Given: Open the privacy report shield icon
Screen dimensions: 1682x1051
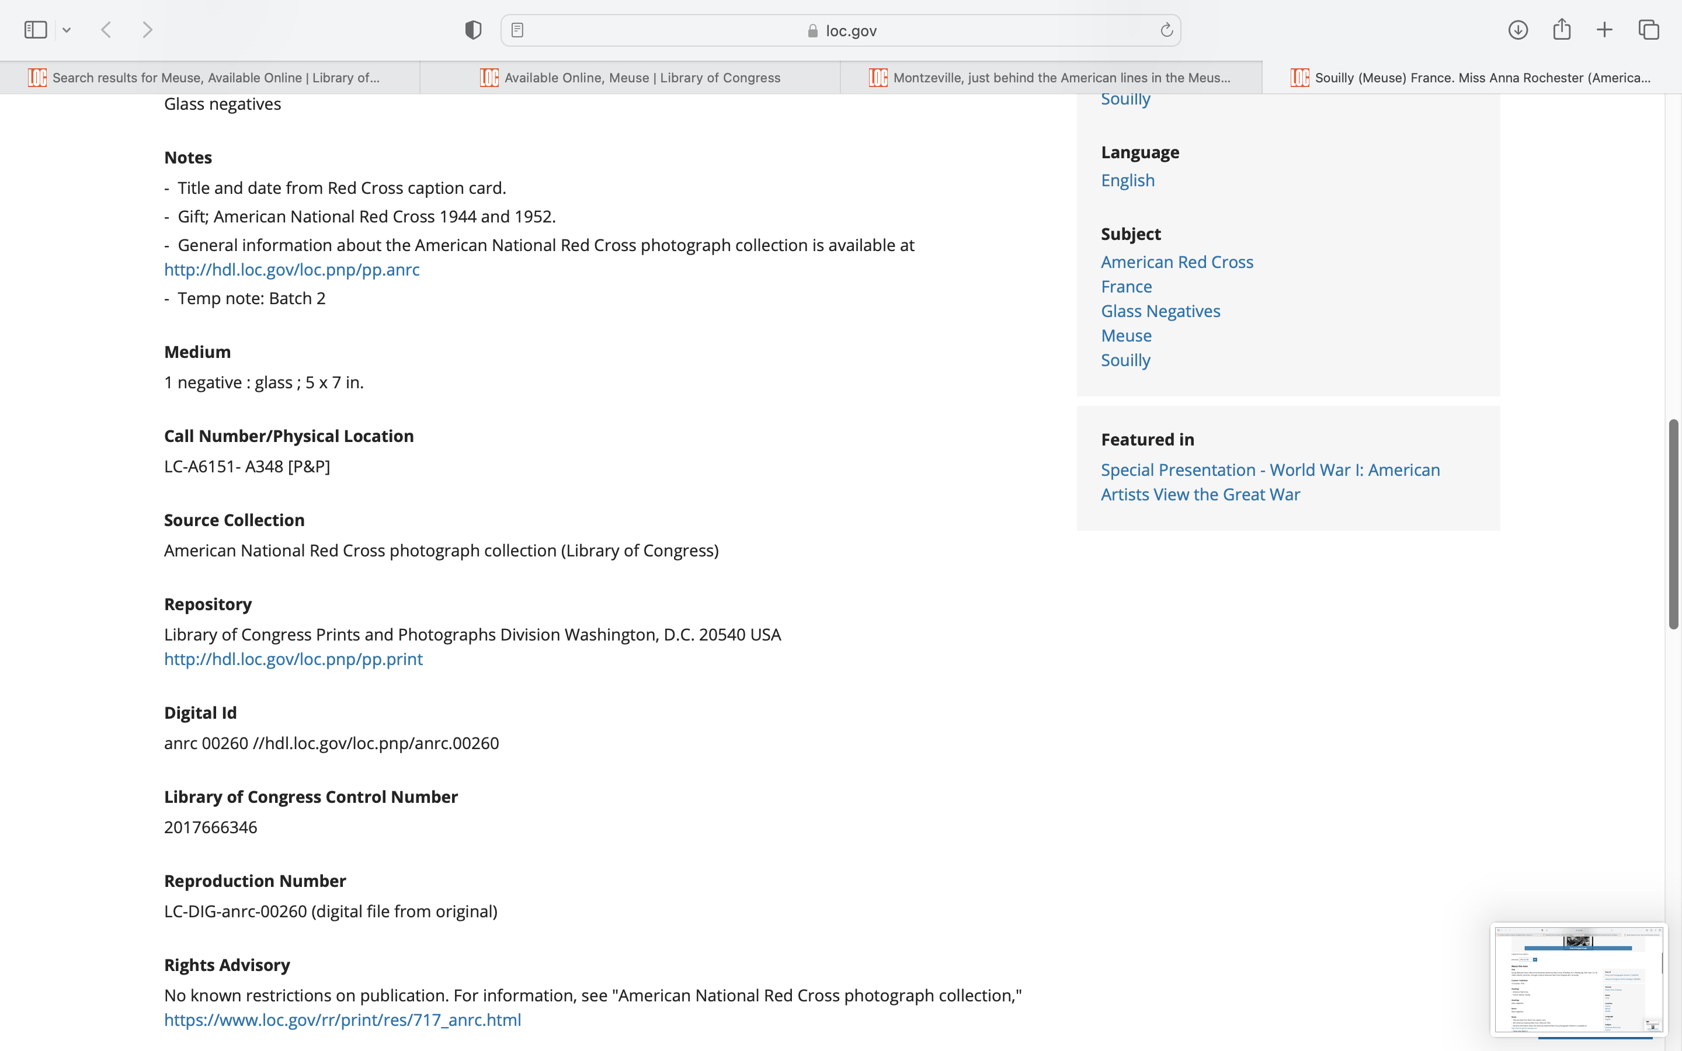Looking at the screenshot, I should tap(473, 30).
